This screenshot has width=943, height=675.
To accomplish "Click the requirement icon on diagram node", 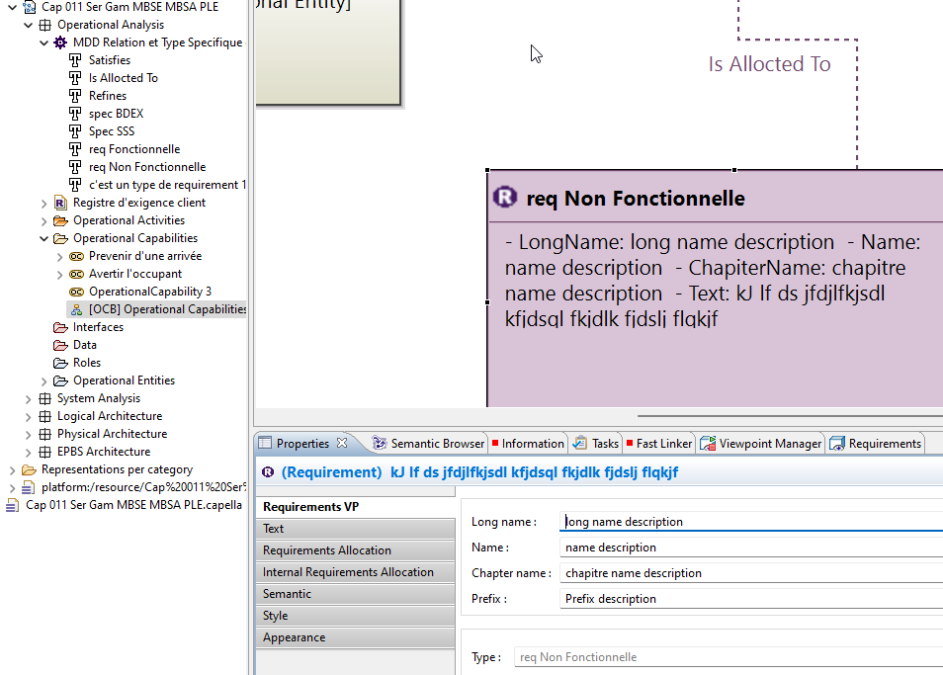I will (505, 198).
